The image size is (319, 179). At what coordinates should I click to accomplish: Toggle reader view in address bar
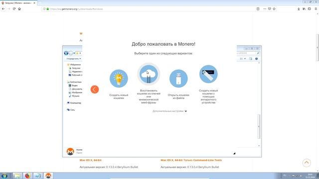[258, 9]
